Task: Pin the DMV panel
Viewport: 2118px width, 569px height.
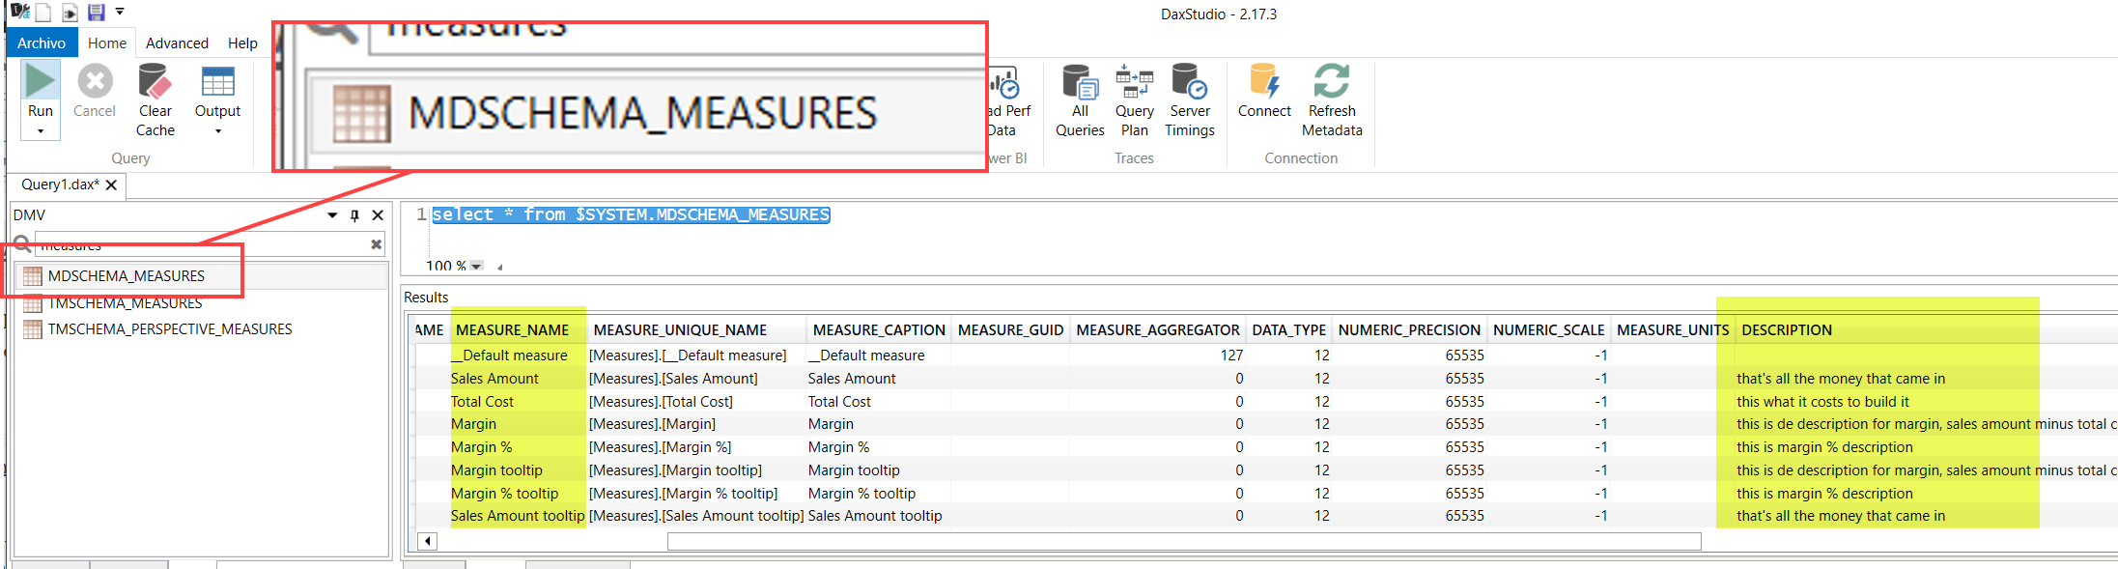Action: point(354,215)
